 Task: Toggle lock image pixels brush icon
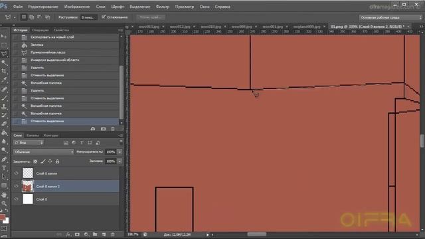[x=42, y=161]
